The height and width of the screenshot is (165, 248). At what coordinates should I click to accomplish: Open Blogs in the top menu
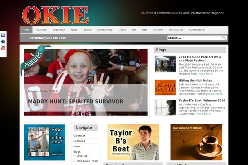point(87,30)
